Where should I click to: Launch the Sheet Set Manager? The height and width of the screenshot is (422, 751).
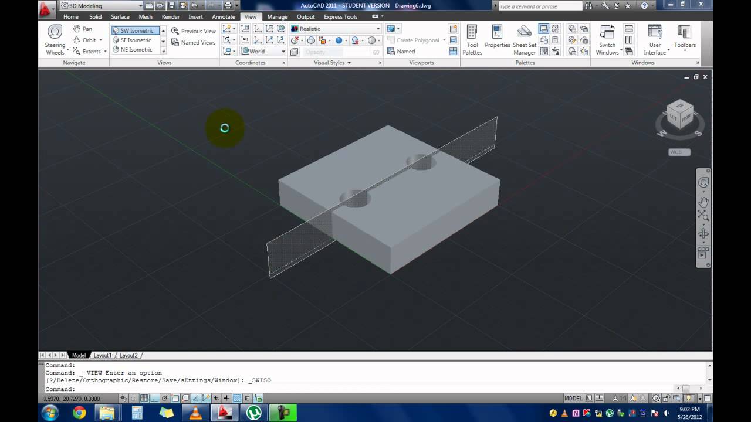click(525, 40)
